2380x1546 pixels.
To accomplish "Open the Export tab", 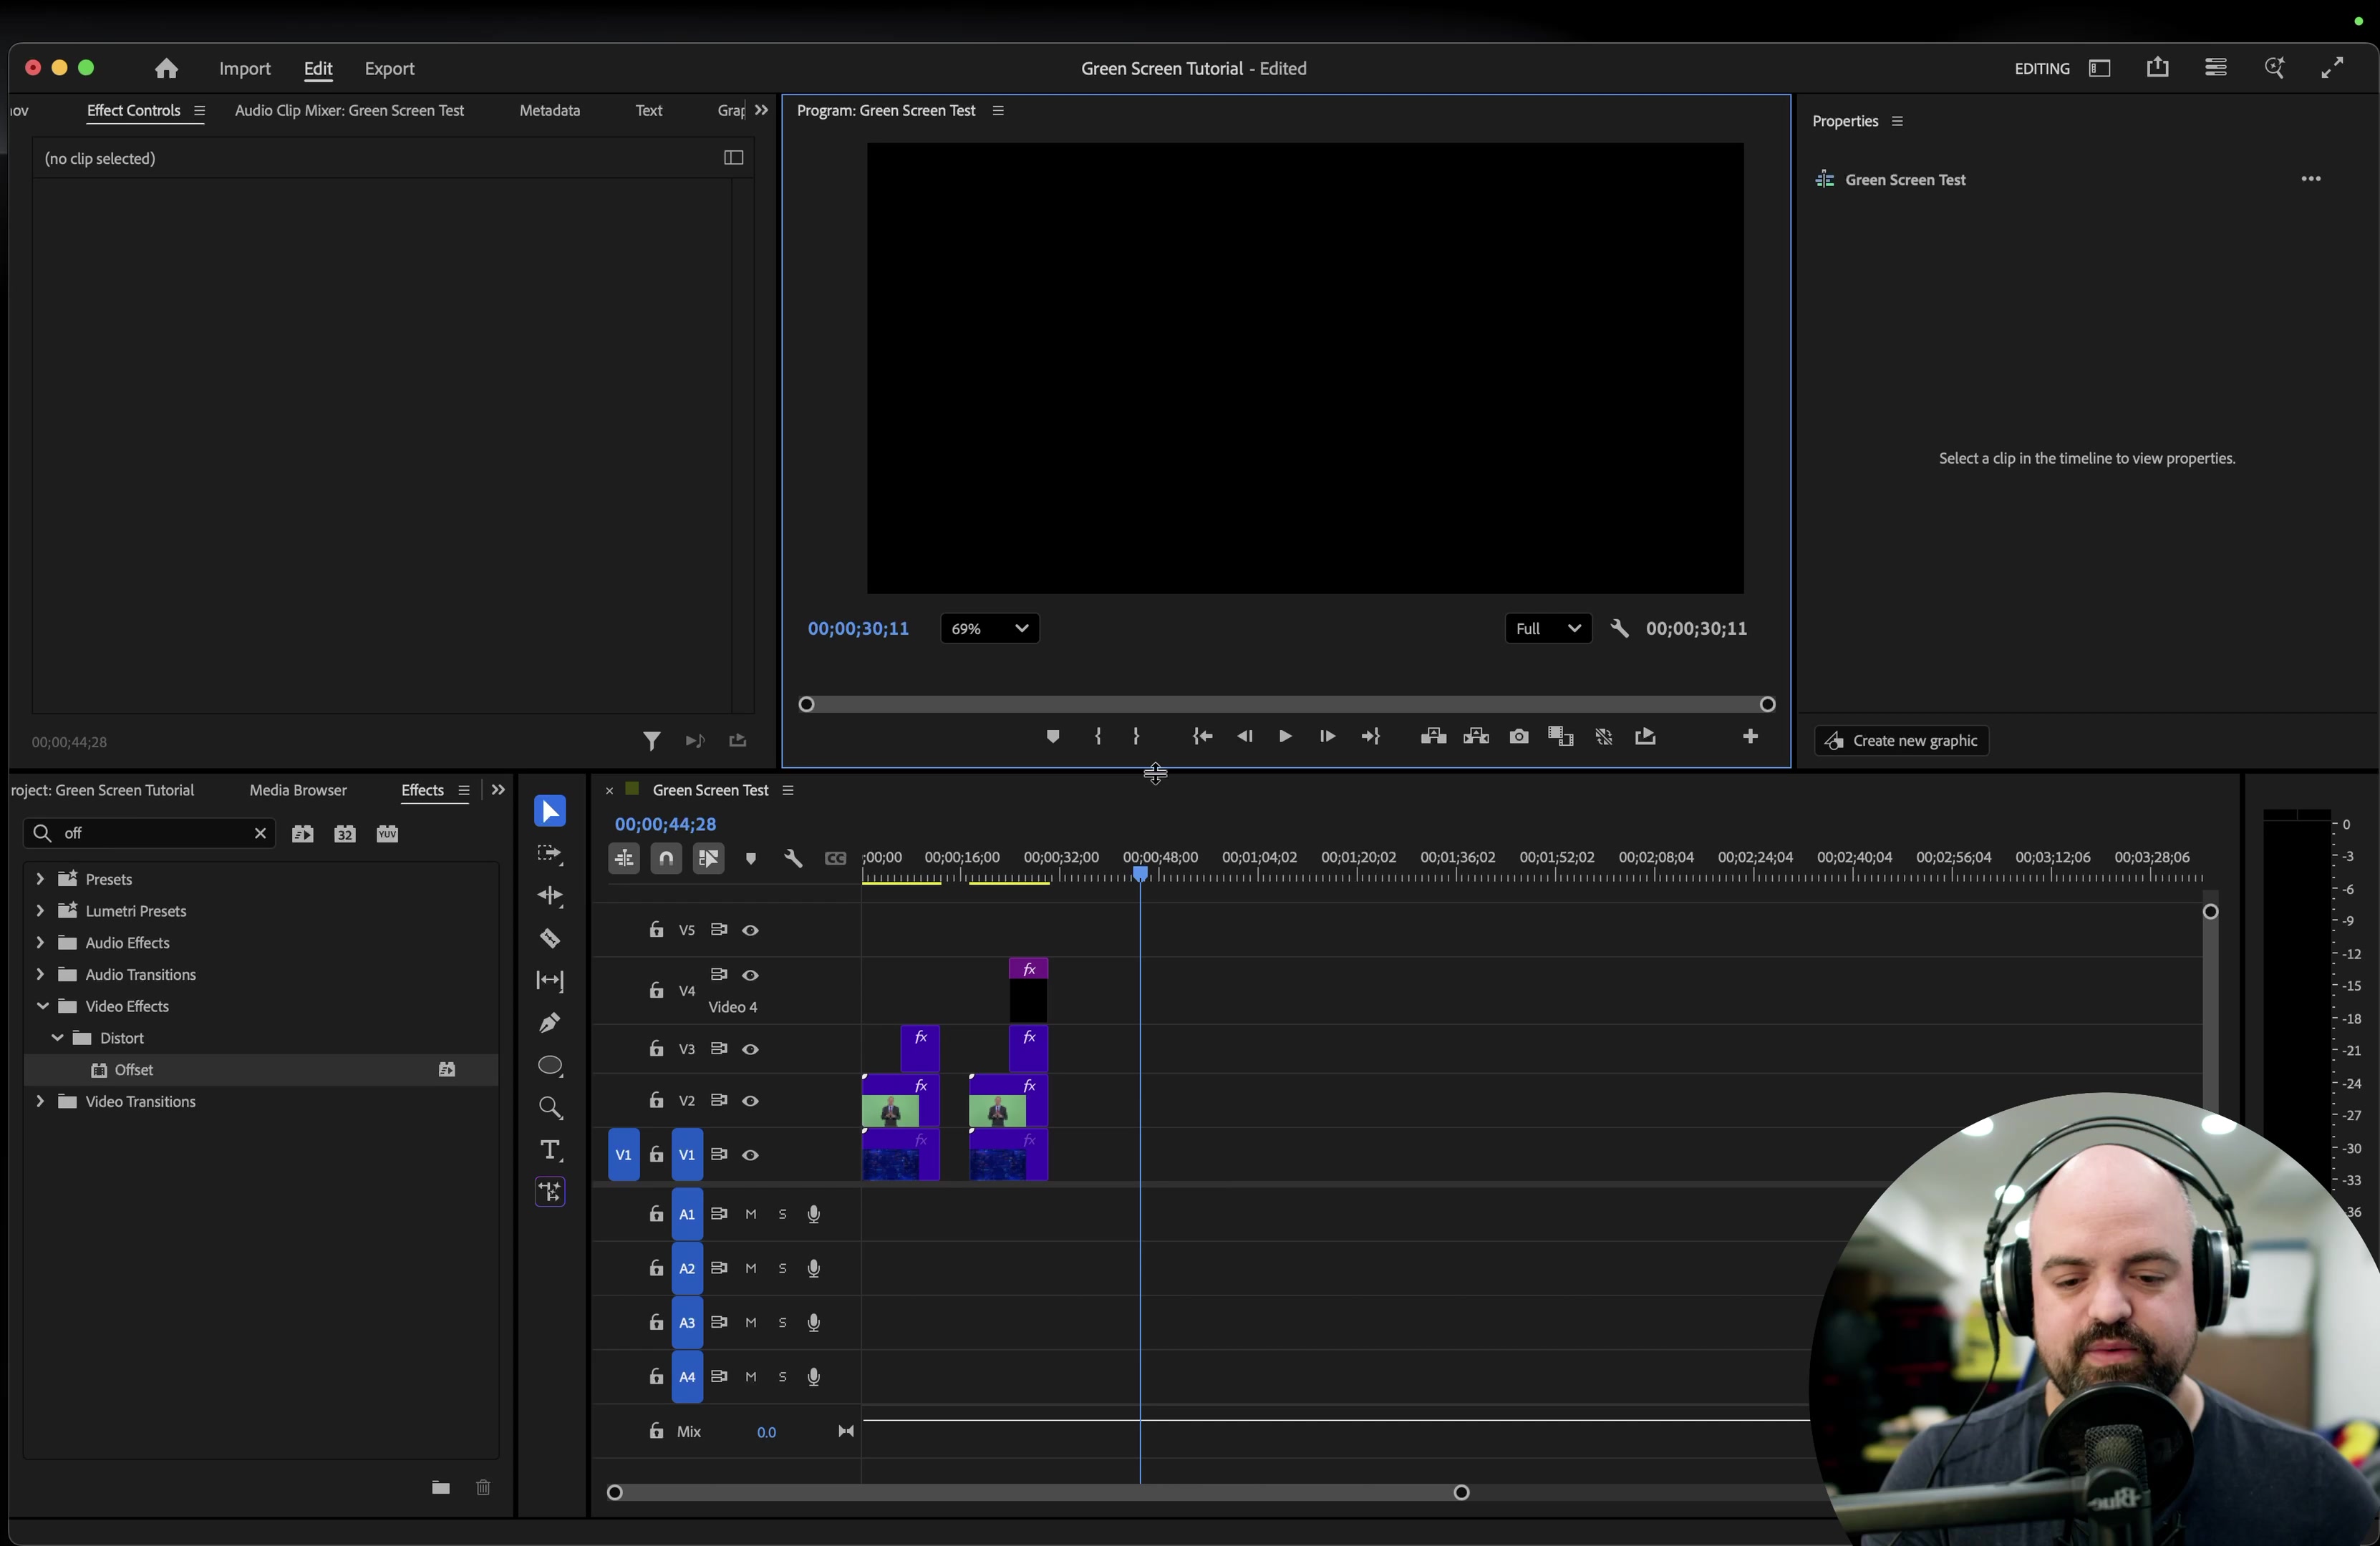I will (x=389, y=69).
